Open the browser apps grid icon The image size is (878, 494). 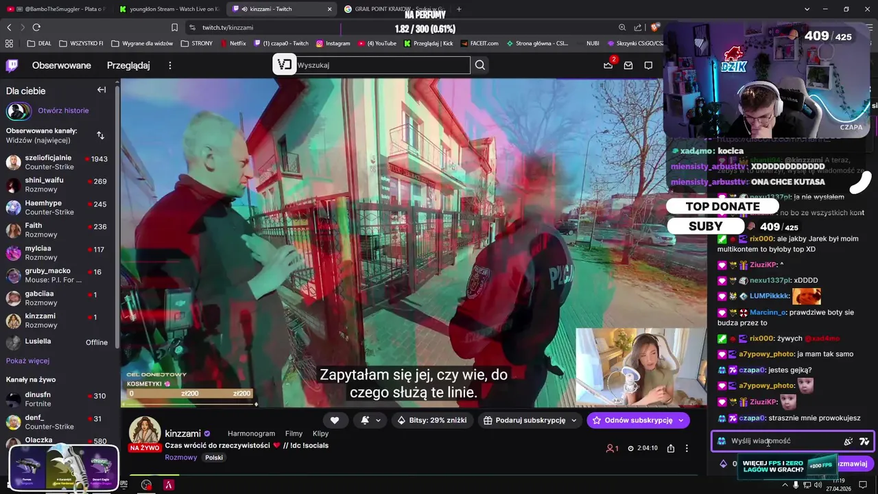(9, 43)
